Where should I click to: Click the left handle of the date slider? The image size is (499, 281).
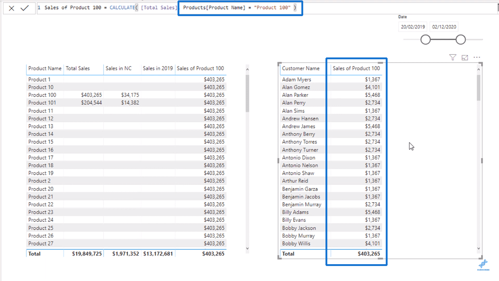426,40
